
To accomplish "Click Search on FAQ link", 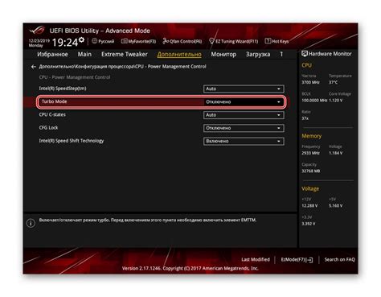I will (339, 259).
